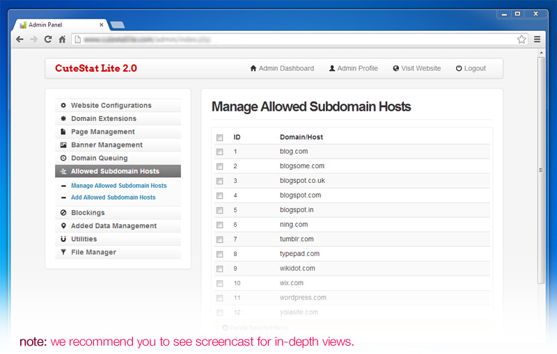
Task: Open a new browser tab
Action: pyautogui.click(x=118, y=25)
